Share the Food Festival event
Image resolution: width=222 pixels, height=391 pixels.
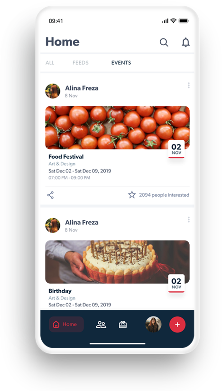(51, 195)
